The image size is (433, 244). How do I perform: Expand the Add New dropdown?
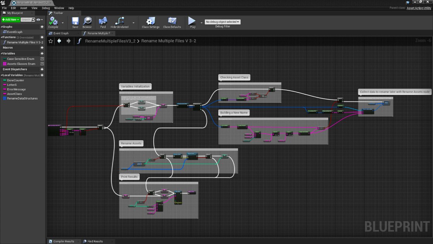(10, 20)
